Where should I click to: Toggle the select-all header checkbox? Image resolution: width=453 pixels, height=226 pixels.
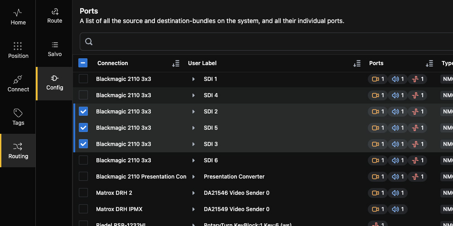83,63
